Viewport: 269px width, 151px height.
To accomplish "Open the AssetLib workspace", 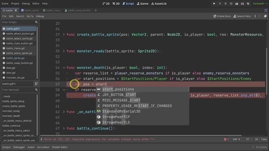I will 159,4.
